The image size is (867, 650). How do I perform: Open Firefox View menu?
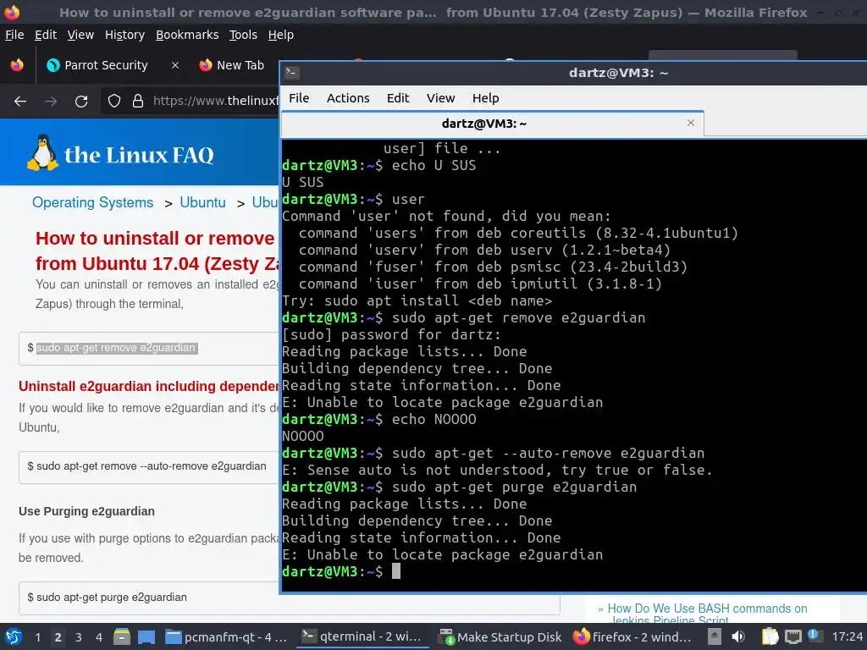(x=80, y=35)
